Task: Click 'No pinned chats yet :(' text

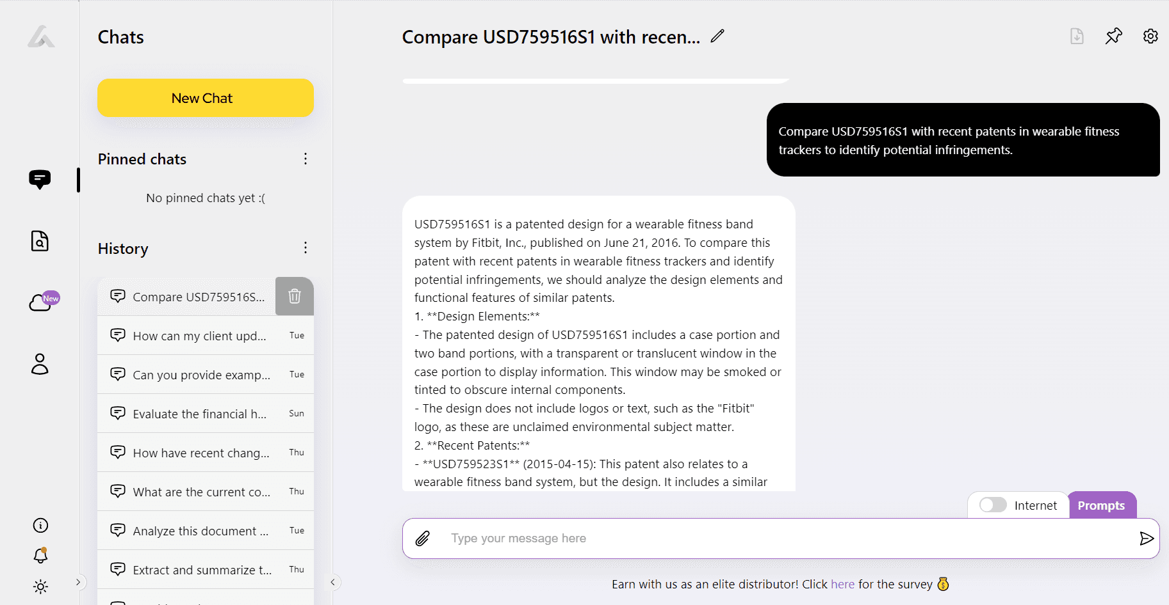Action: [x=206, y=198]
